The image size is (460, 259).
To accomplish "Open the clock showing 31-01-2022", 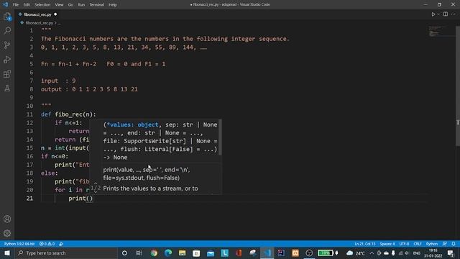I will [x=433, y=253].
